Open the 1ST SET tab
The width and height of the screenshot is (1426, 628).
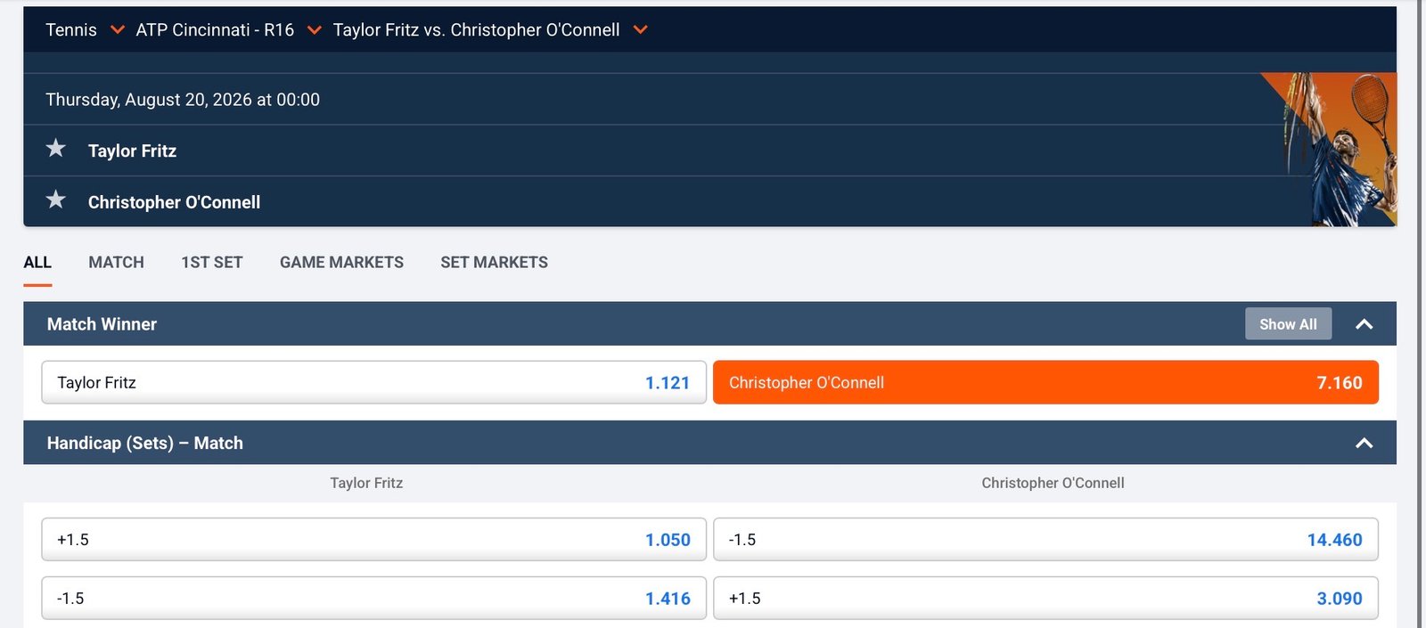click(x=212, y=263)
